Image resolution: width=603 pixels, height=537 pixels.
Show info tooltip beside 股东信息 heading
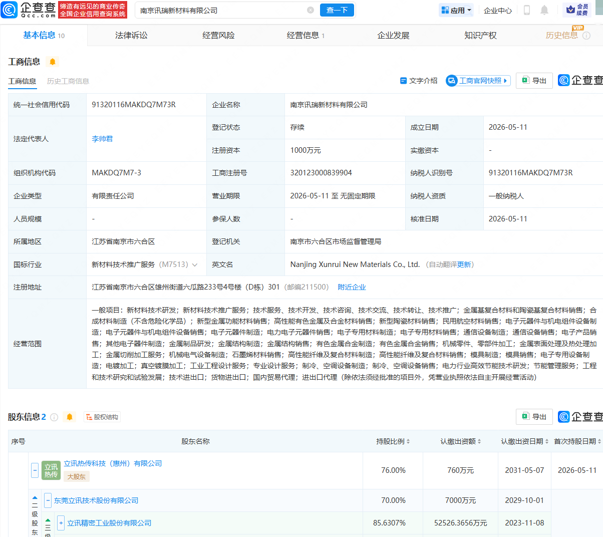(54, 417)
